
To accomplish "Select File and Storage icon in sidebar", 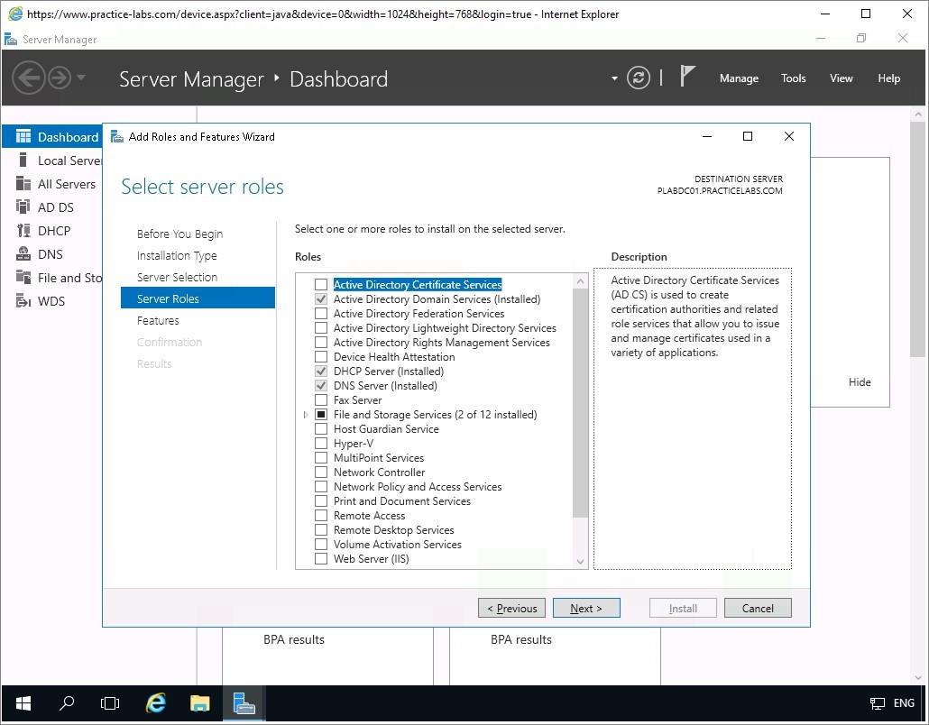I will point(23,277).
